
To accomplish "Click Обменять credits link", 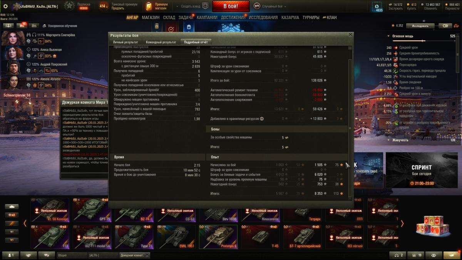I will (430, 8).
